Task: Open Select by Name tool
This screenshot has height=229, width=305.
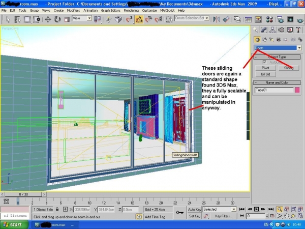Action: 17,19
